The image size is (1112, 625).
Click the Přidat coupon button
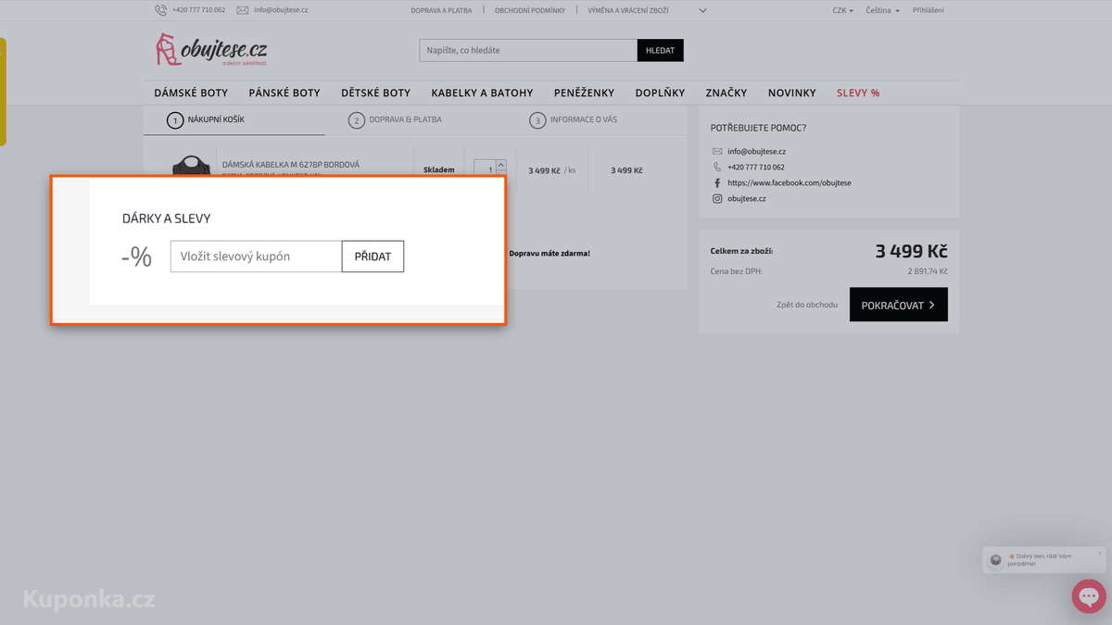[x=373, y=256]
